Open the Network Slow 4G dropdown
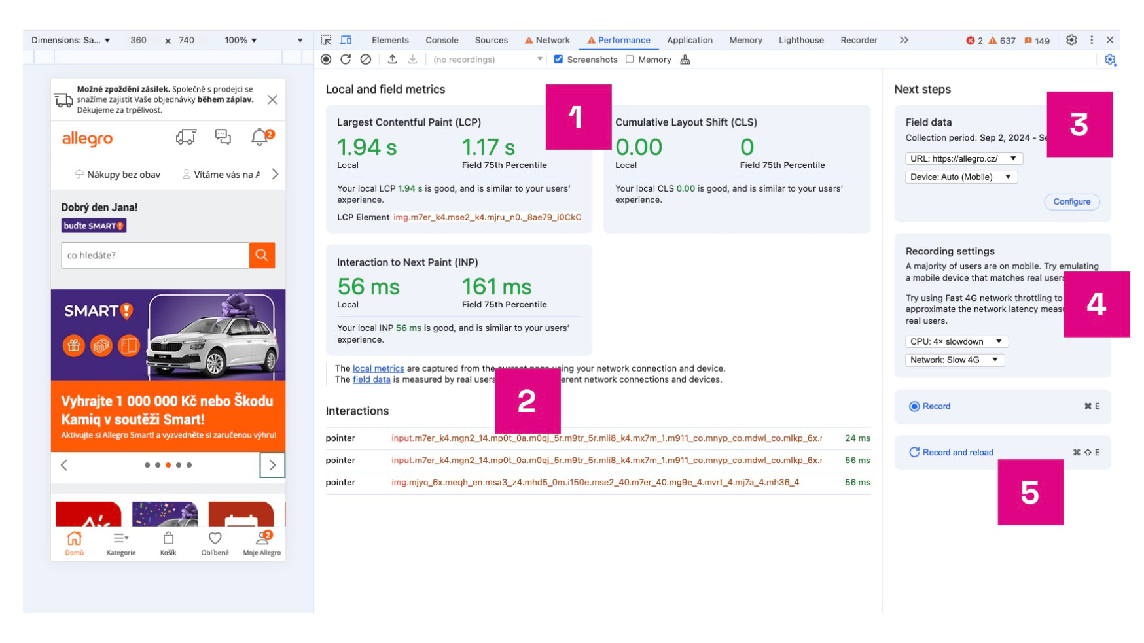This screenshot has width=1144, height=643. tap(954, 360)
